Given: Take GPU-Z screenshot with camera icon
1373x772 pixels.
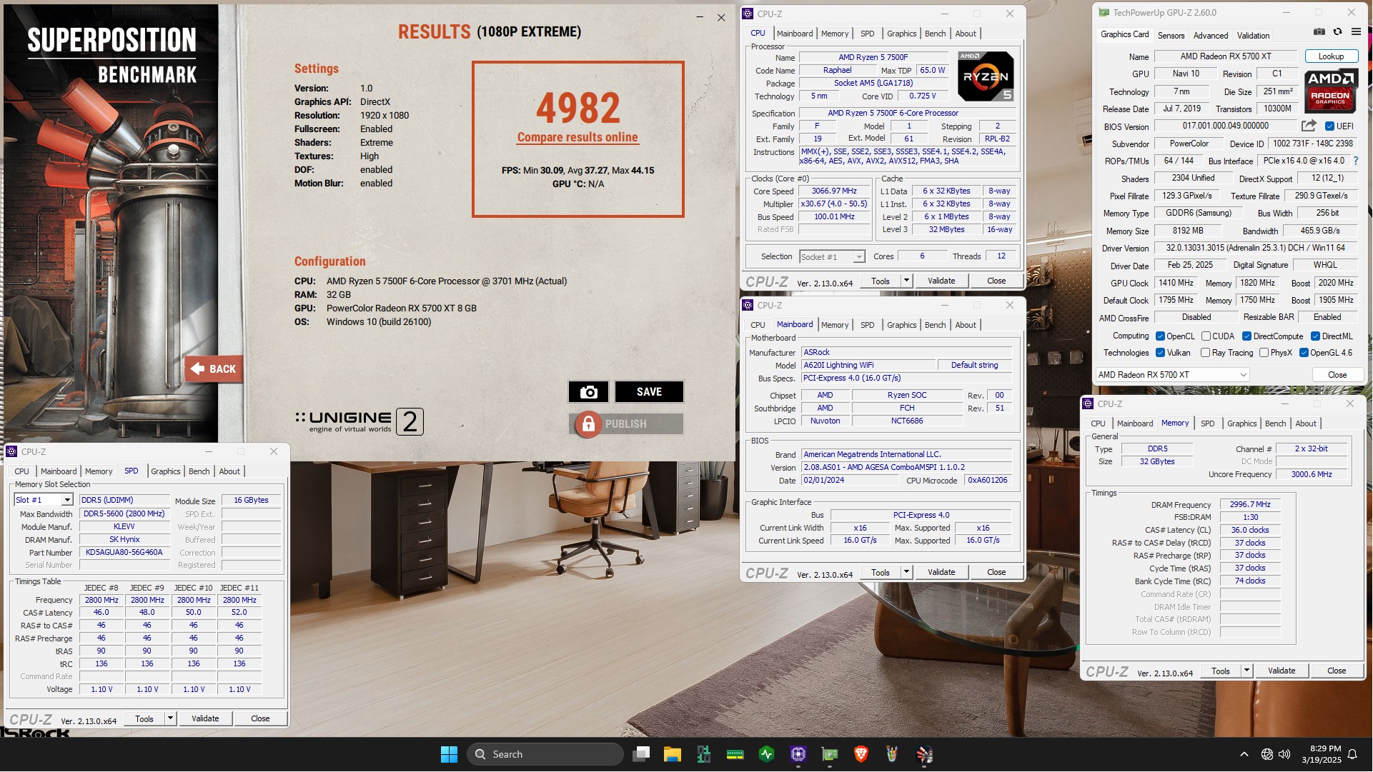Looking at the screenshot, I should (1319, 32).
